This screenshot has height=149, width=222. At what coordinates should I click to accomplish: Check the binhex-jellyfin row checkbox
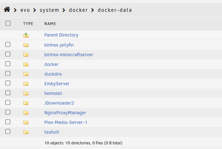[x=8, y=44]
